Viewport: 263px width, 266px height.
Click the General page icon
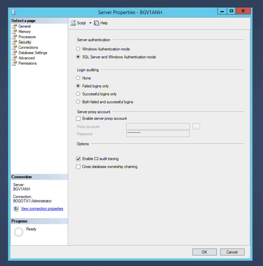click(14, 26)
